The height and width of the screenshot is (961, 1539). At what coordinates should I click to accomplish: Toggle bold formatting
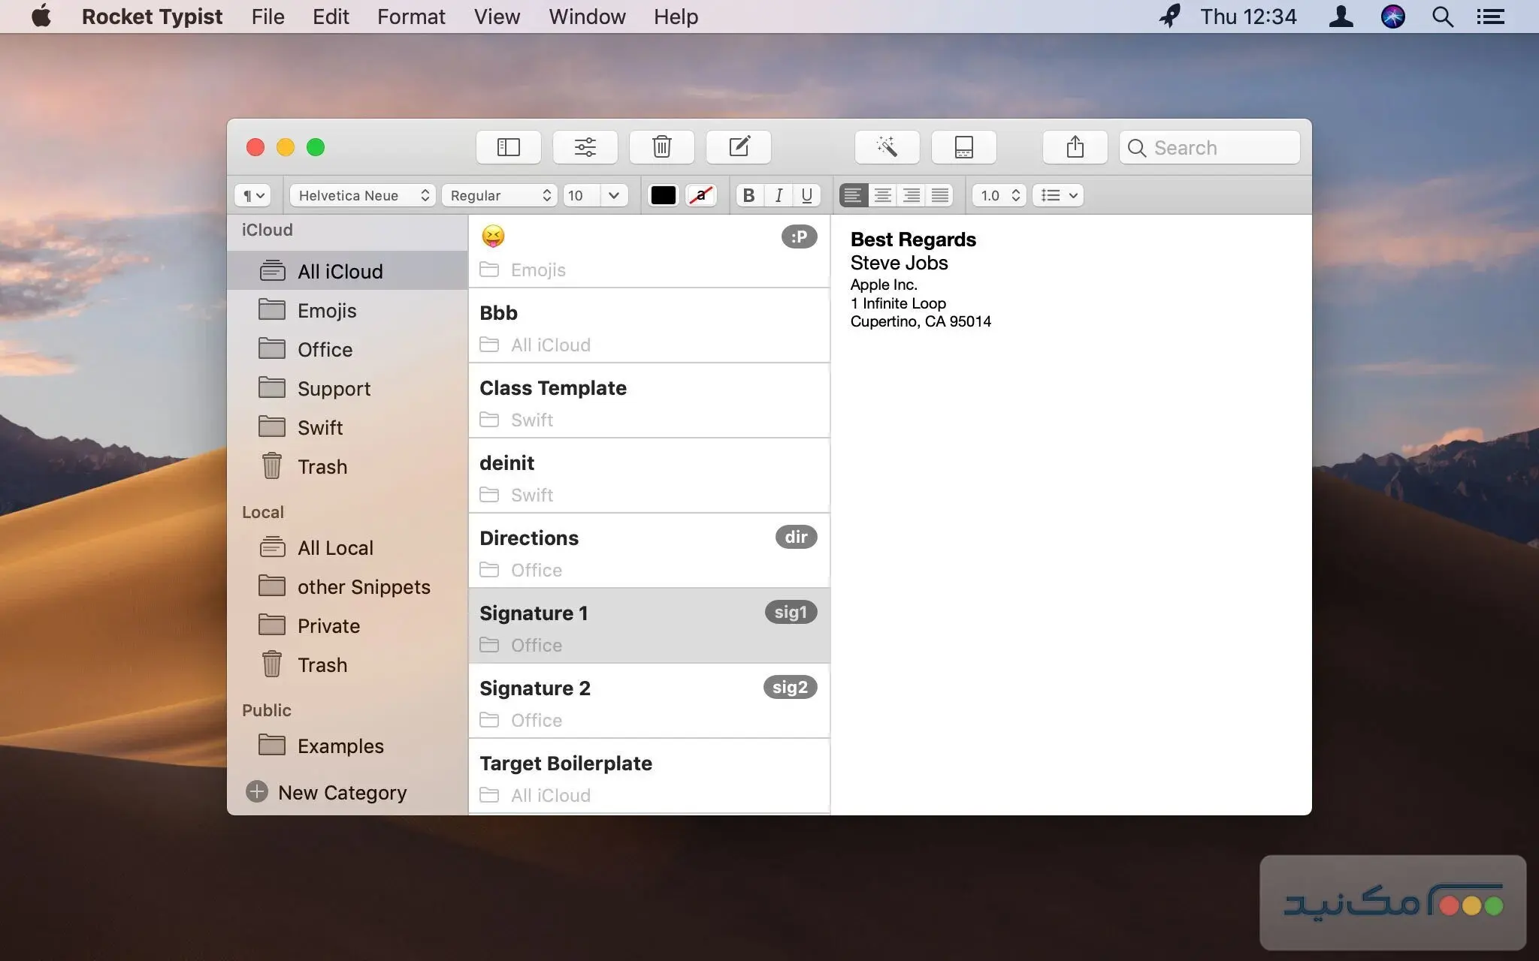tap(748, 195)
